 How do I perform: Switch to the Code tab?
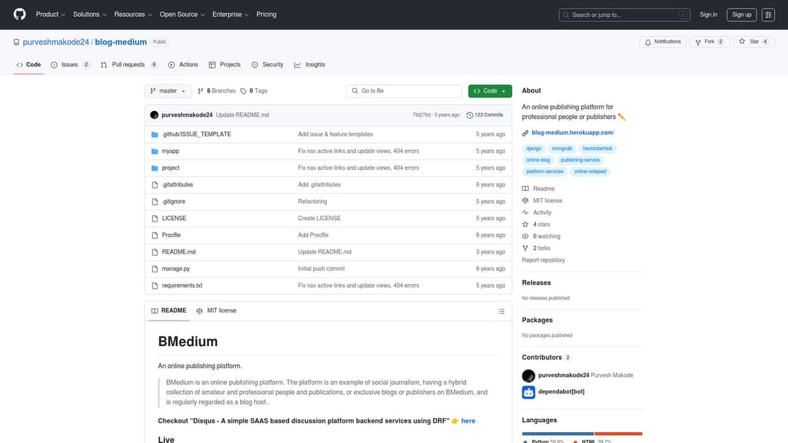tap(28, 65)
